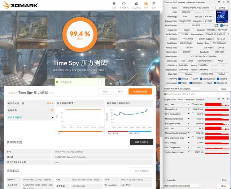Screen dimensions: 231x189
Task: Open the GPU Voltage sensor dropdown
Action: tap(189, 143)
